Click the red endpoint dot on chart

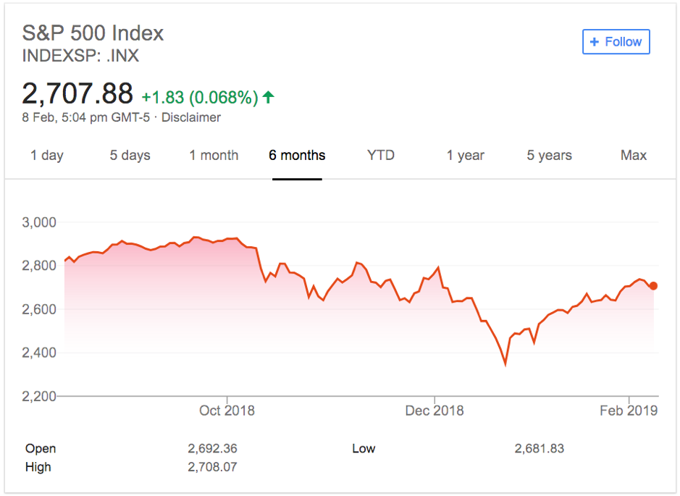653,286
